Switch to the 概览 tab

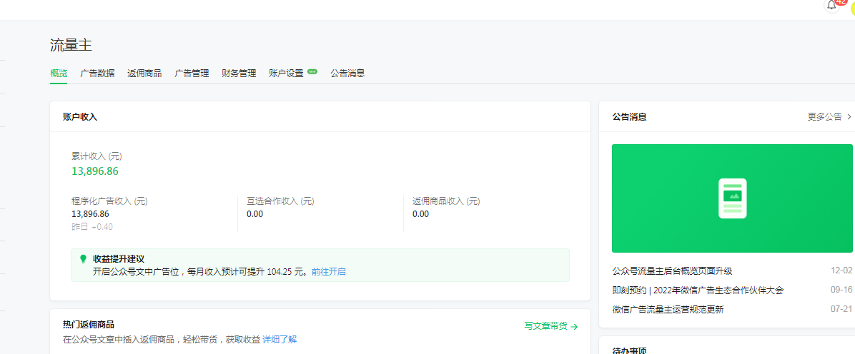tap(59, 73)
